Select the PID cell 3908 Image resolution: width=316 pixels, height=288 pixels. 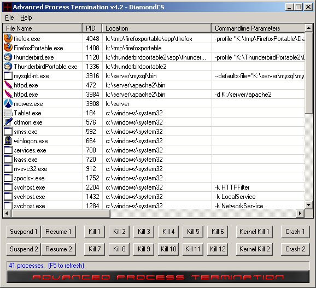pyautogui.click(x=92, y=104)
